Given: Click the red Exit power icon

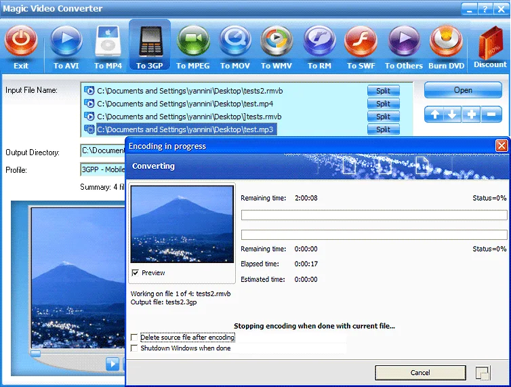Looking at the screenshot, I should point(21,41).
